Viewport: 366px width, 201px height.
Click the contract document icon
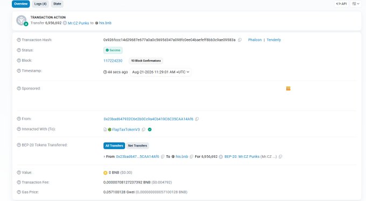(x=105, y=129)
